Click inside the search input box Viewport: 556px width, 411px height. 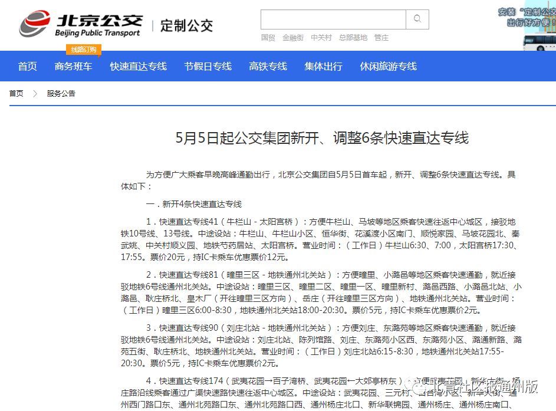click(x=333, y=19)
